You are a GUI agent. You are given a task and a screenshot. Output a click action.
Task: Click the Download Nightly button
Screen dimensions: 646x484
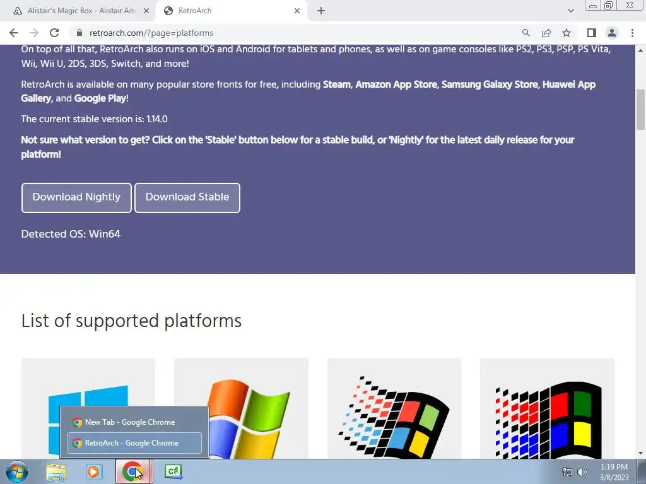pyautogui.click(x=76, y=198)
